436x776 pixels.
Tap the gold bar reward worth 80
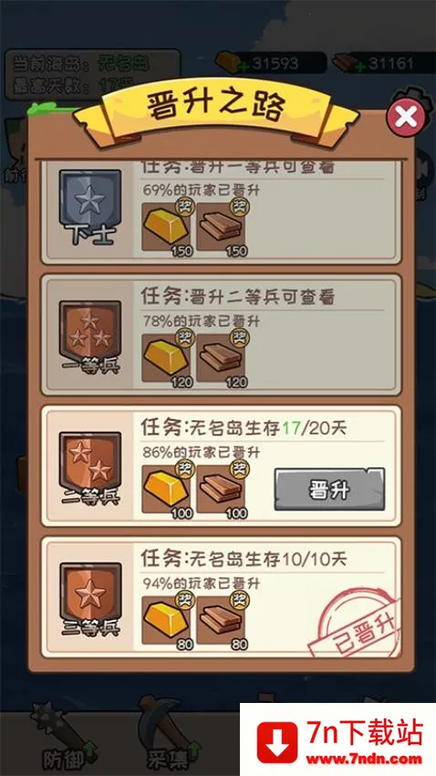pyautogui.click(x=167, y=620)
